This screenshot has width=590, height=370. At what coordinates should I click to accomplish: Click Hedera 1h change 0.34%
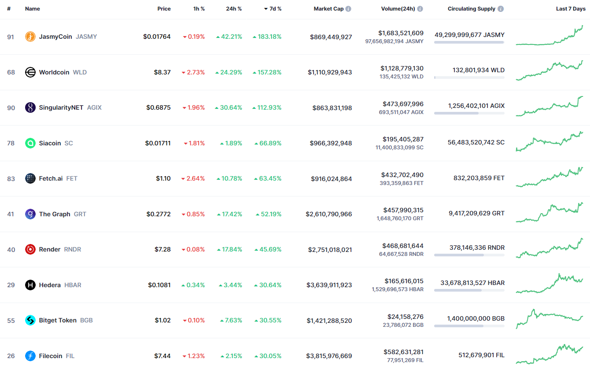coord(193,285)
